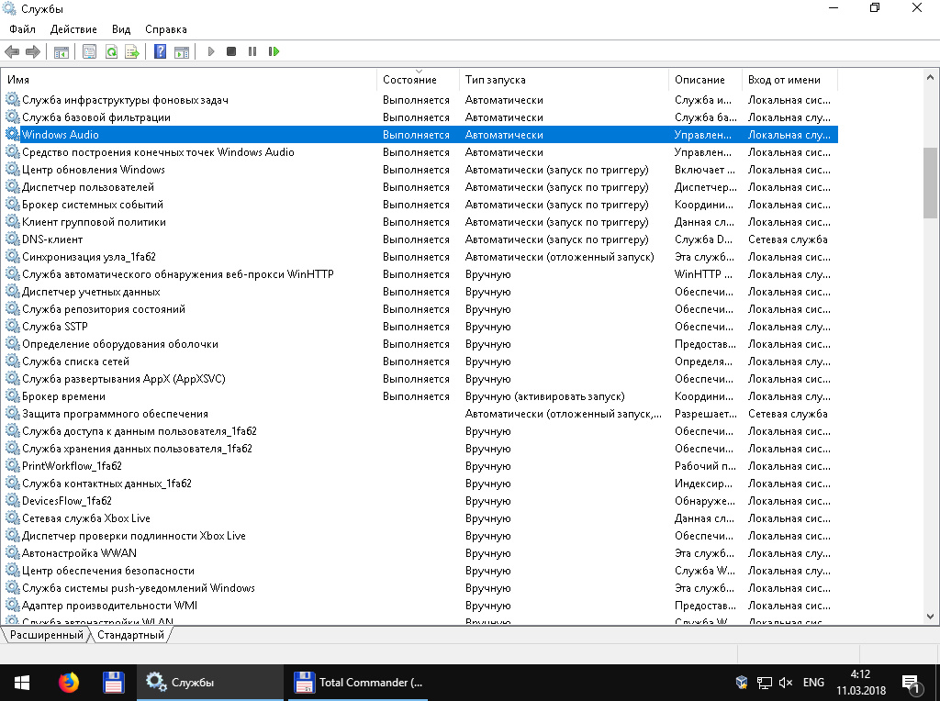Click the gear icon beside Служба SSTP
Image resolution: width=940 pixels, height=701 pixels.
(13, 327)
